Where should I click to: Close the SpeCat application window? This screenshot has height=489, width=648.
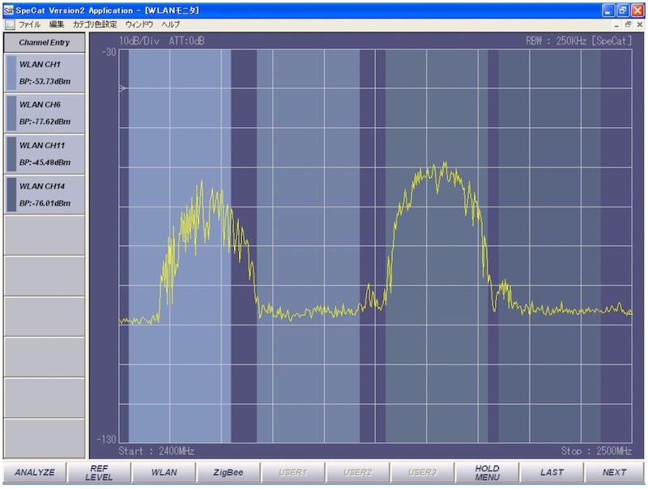pyautogui.click(x=637, y=11)
